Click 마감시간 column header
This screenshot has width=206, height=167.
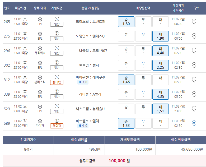[21, 8]
